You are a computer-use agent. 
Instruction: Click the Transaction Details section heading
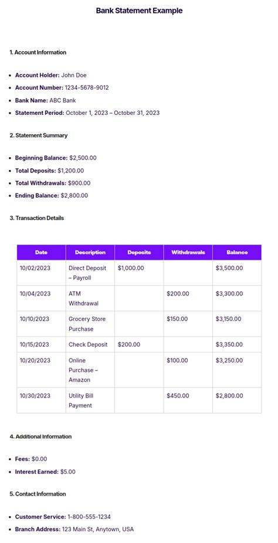tap(37, 218)
